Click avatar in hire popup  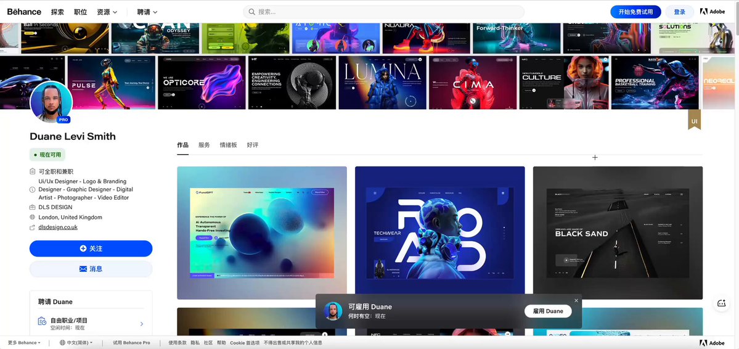(x=333, y=311)
